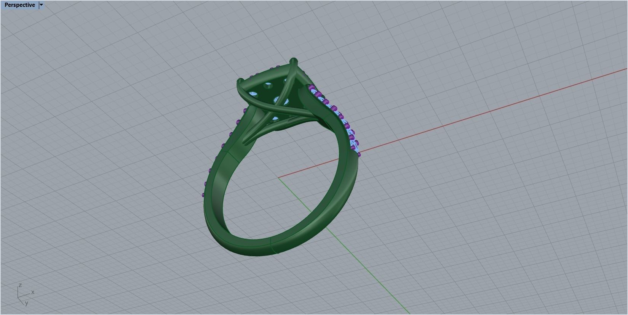The width and height of the screenshot is (628, 315).
Task: Open the Perspective viewport dropdown arrow
Action: pyautogui.click(x=42, y=5)
